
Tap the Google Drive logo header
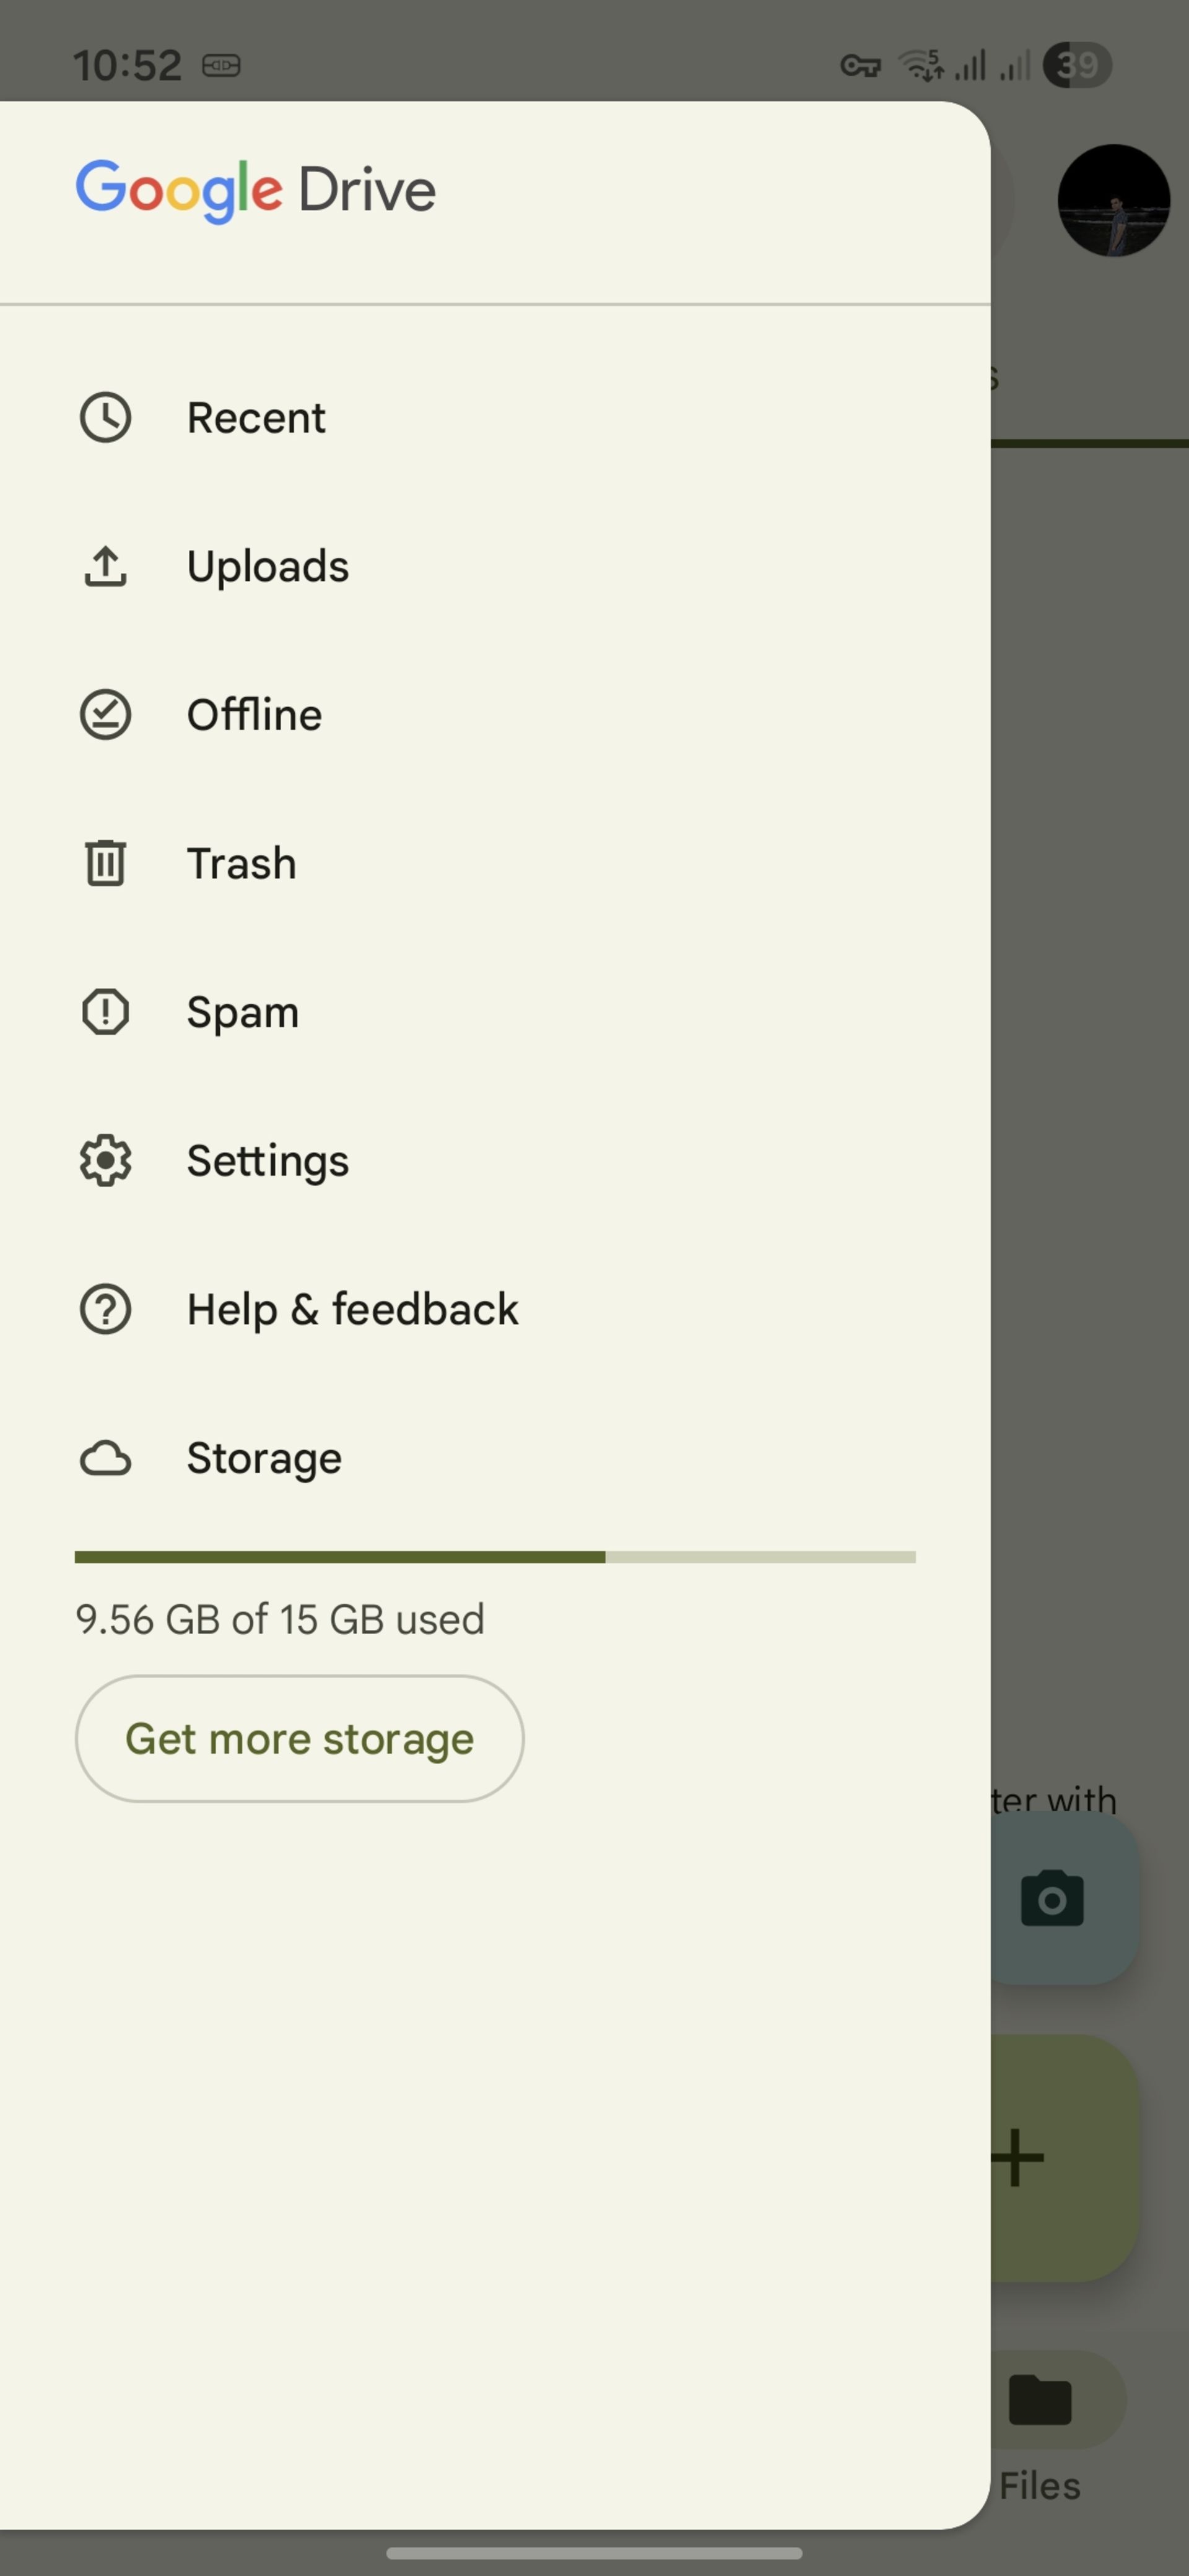[256, 190]
